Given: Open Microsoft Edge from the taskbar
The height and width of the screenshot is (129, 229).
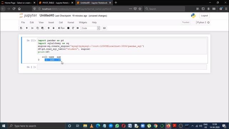Looking at the screenshot, I should [98, 126].
